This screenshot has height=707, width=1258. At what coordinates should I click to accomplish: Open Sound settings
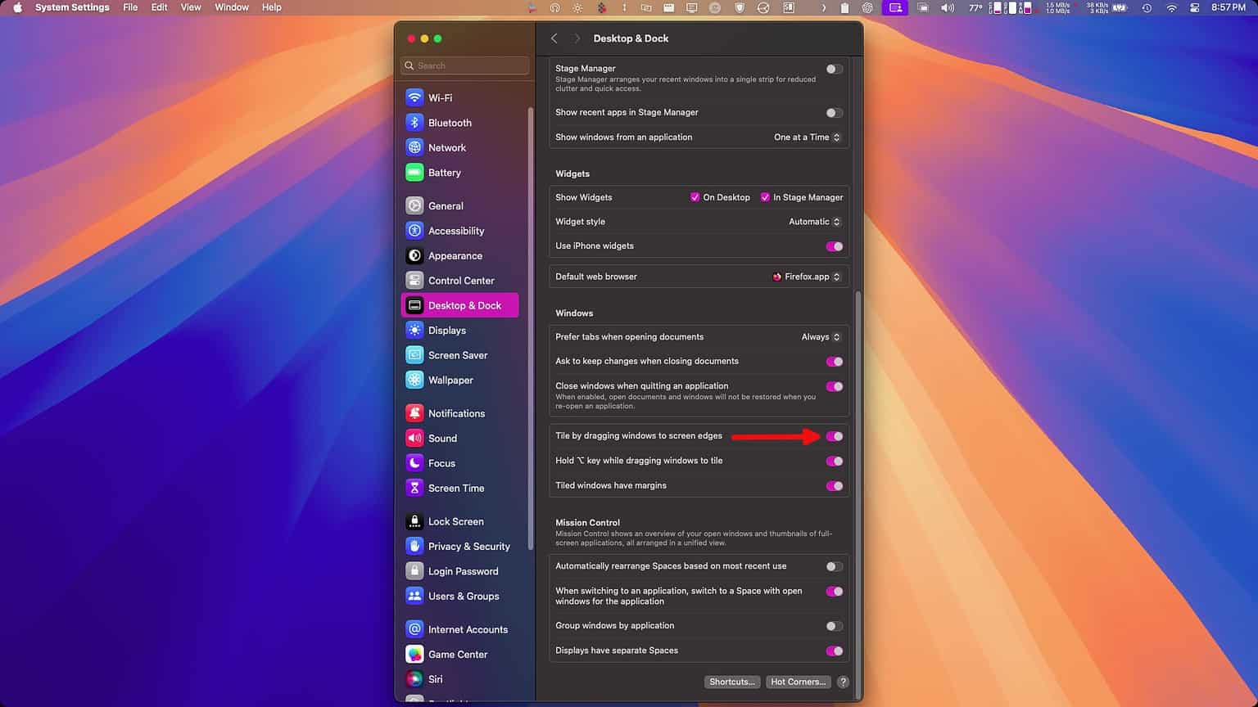(x=441, y=438)
